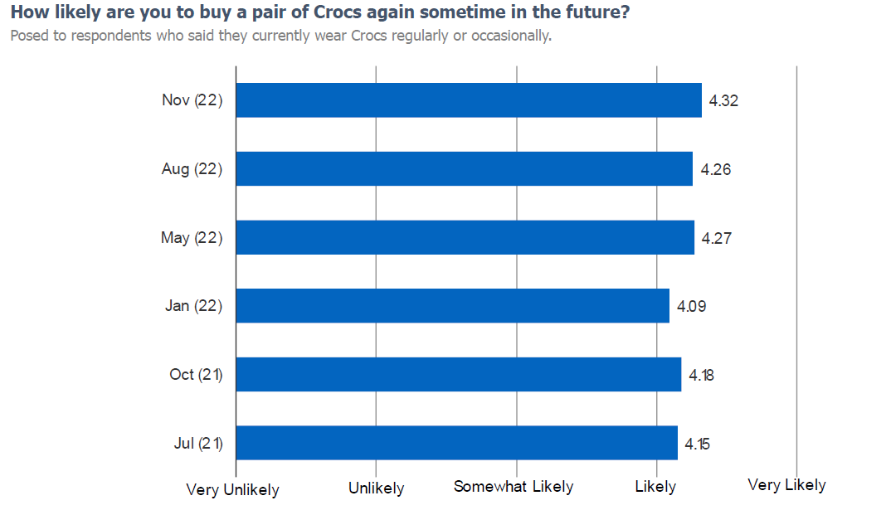Select the Jul (21) bar
This screenshot has width=886, height=515.
click(457, 443)
